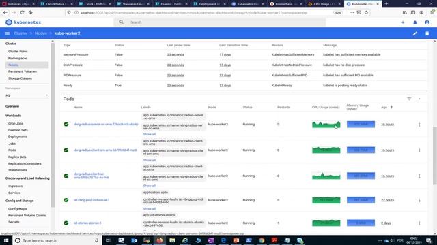Open actions menu for ist-atomix-atomix-1 pod
Viewport: 437px width, 245px height.
coord(419,223)
